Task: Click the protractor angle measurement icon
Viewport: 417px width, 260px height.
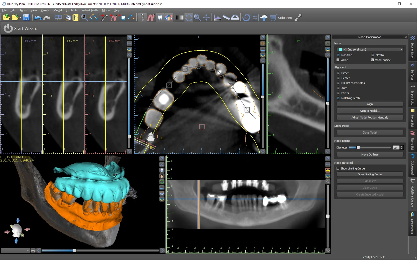Action: click(x=235, y=17)
